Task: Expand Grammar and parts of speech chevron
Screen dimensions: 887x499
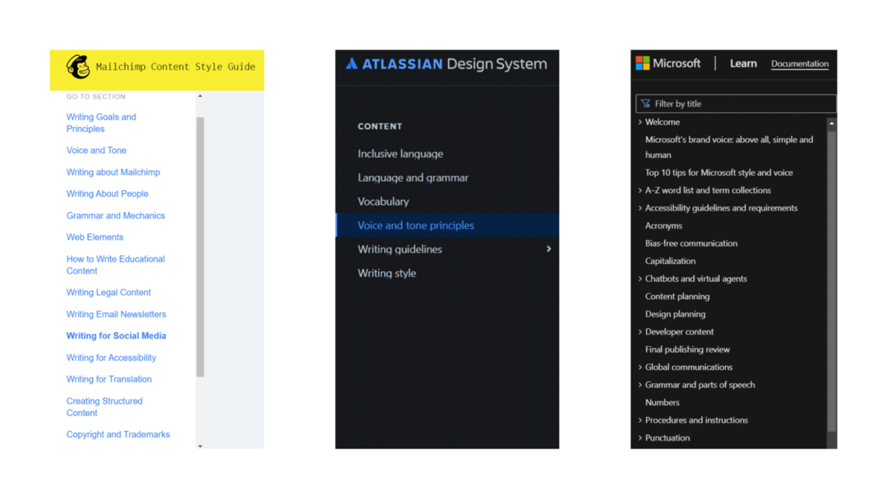Action: click(x=640, y=384)
